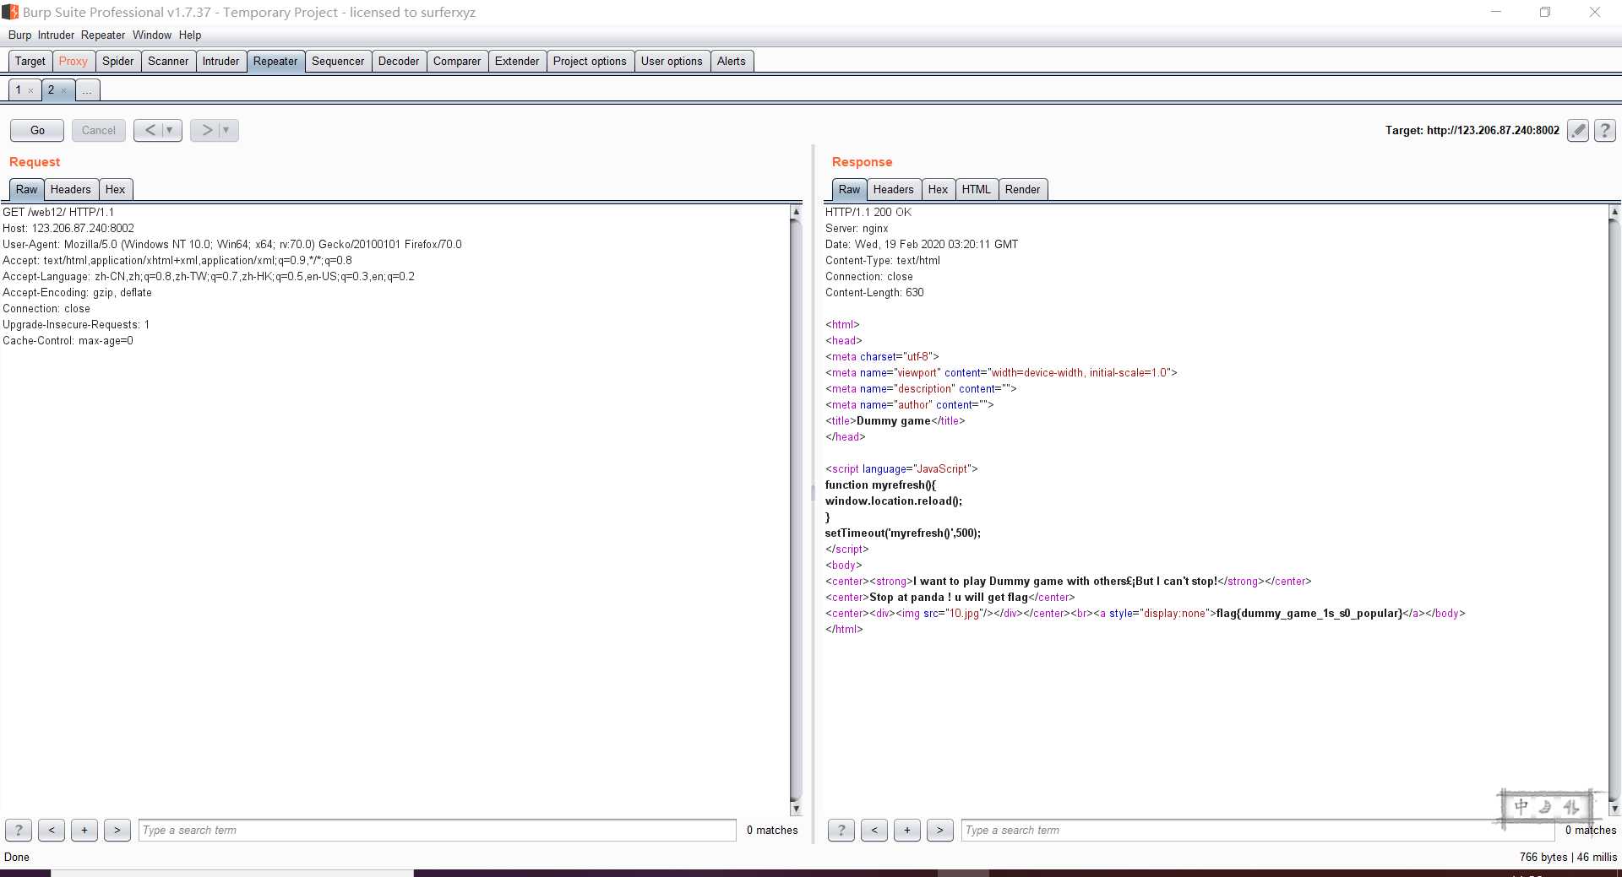
Task: Add a new Repeater tab with the ... button
Action: tap(87, 89)
